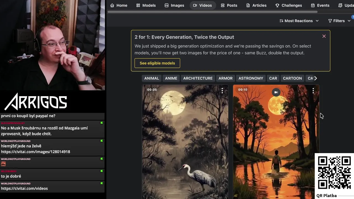This screenshot has height=199, width=354.
Task: Go to the Events page
Action: click(x=320, y=5)
